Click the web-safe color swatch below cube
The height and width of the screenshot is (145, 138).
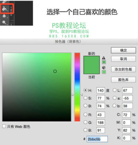[x=104, y=72]
